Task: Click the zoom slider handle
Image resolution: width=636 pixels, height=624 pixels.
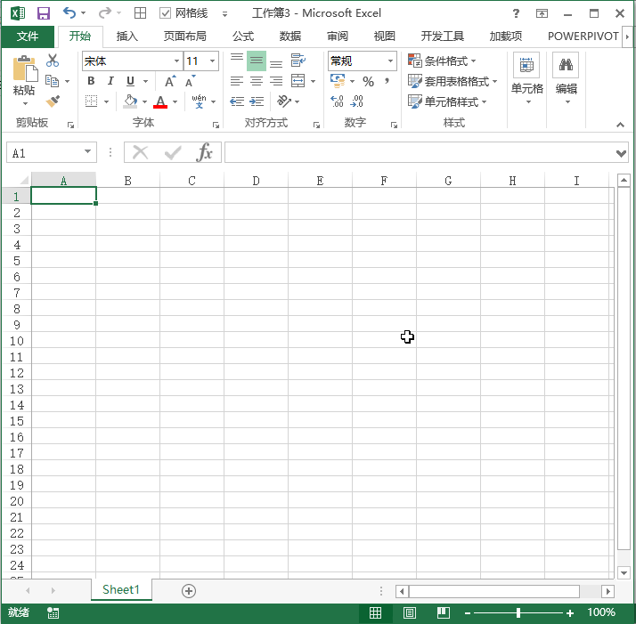Action: [x=518, y=612]
